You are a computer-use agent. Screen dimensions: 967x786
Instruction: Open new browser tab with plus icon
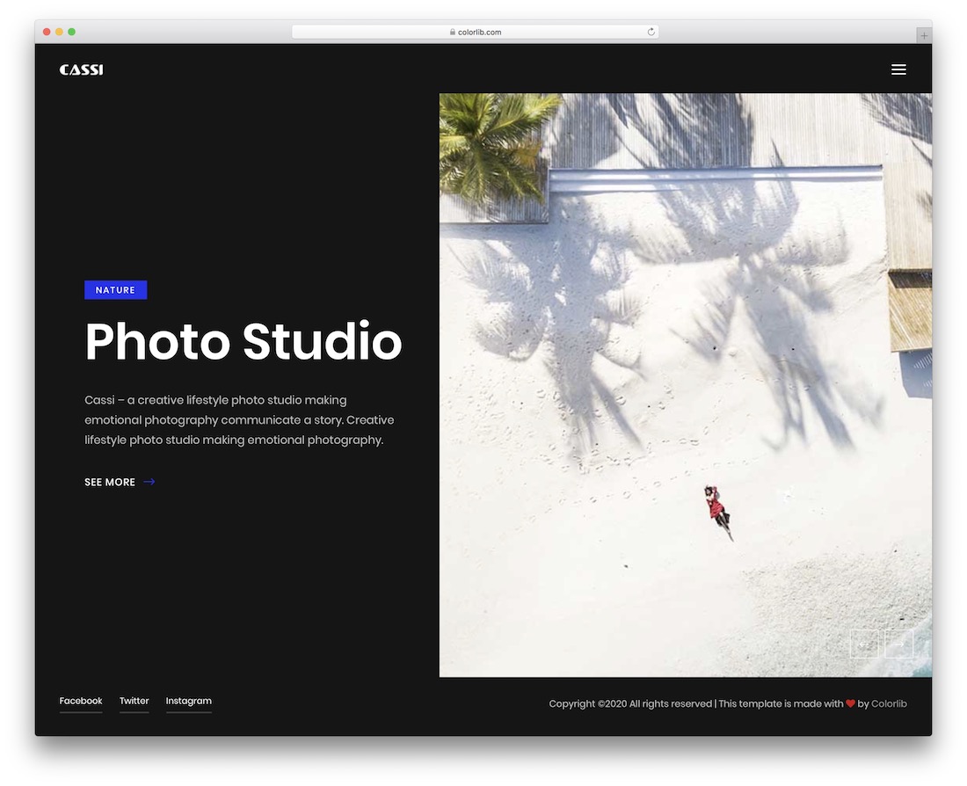(924, 33)
